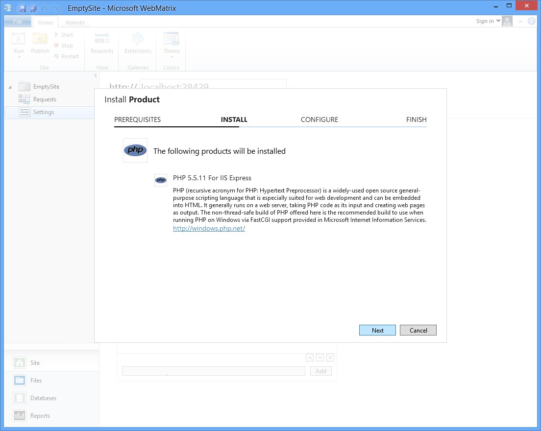Select the INSTALL step
Image resolution: width=541 pixels, height=431 pixels.
pos(234,120)
